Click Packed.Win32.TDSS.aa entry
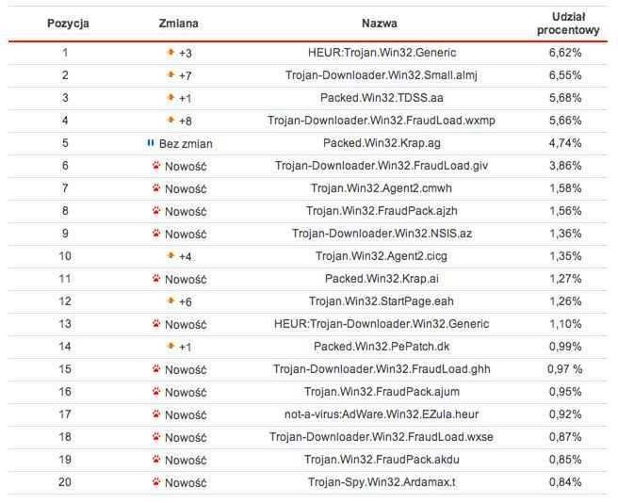618x503 pixels. (381, 98)
